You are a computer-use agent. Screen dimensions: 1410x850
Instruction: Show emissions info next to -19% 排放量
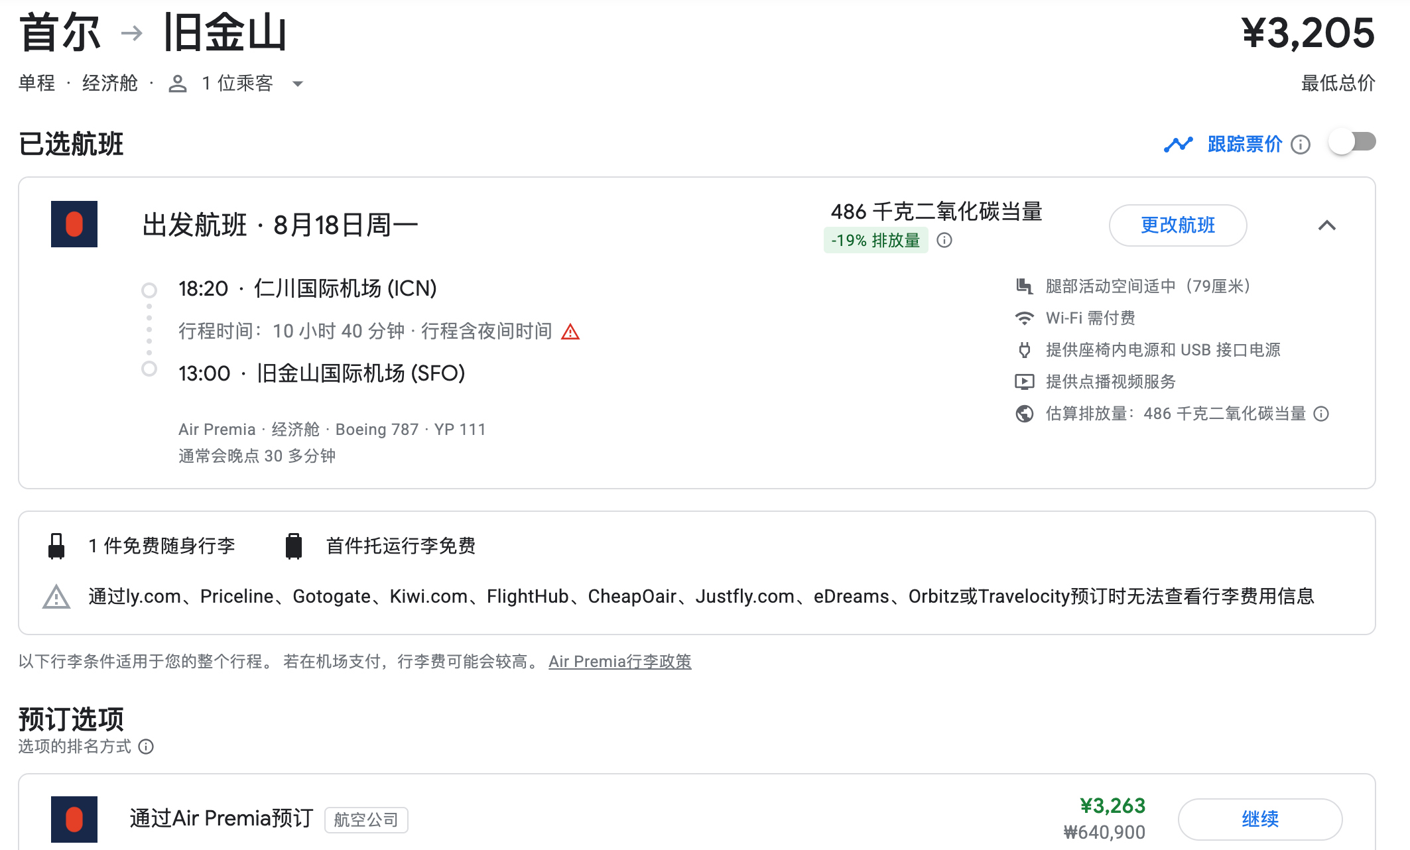click(x=944, y=240)
